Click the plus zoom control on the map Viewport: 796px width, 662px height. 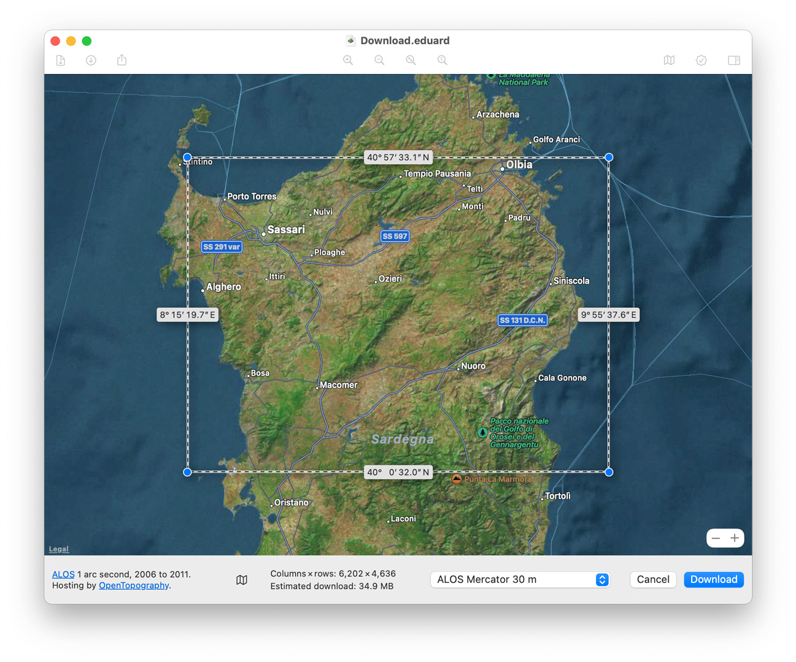[x=735, y=538]
